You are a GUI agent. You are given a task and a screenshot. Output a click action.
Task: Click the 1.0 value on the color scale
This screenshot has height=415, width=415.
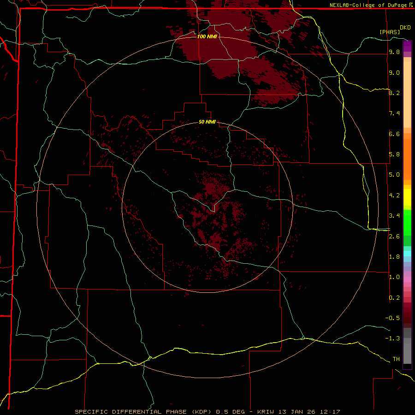pos(394,277)
